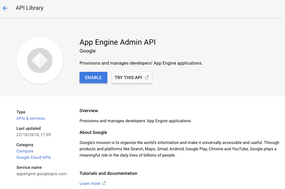
Task: Click the App Engine Admin API logo
Action: point(40,60)
